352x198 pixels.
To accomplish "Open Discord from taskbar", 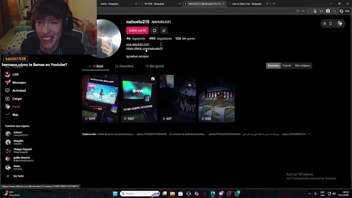I will [x=221, y=194].
